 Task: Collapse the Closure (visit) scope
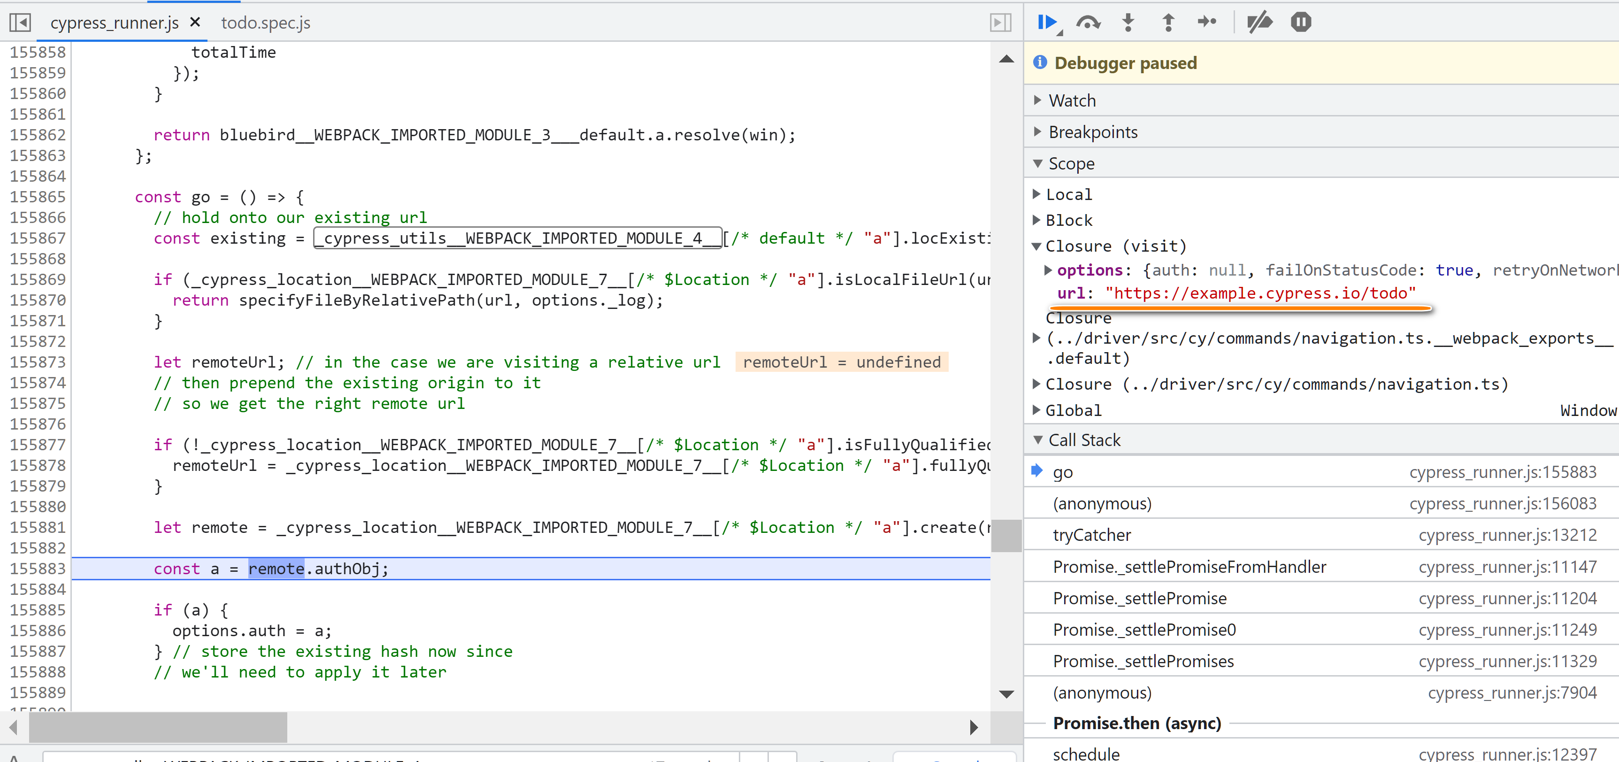pyautogui.click(x=1037, y=246)
